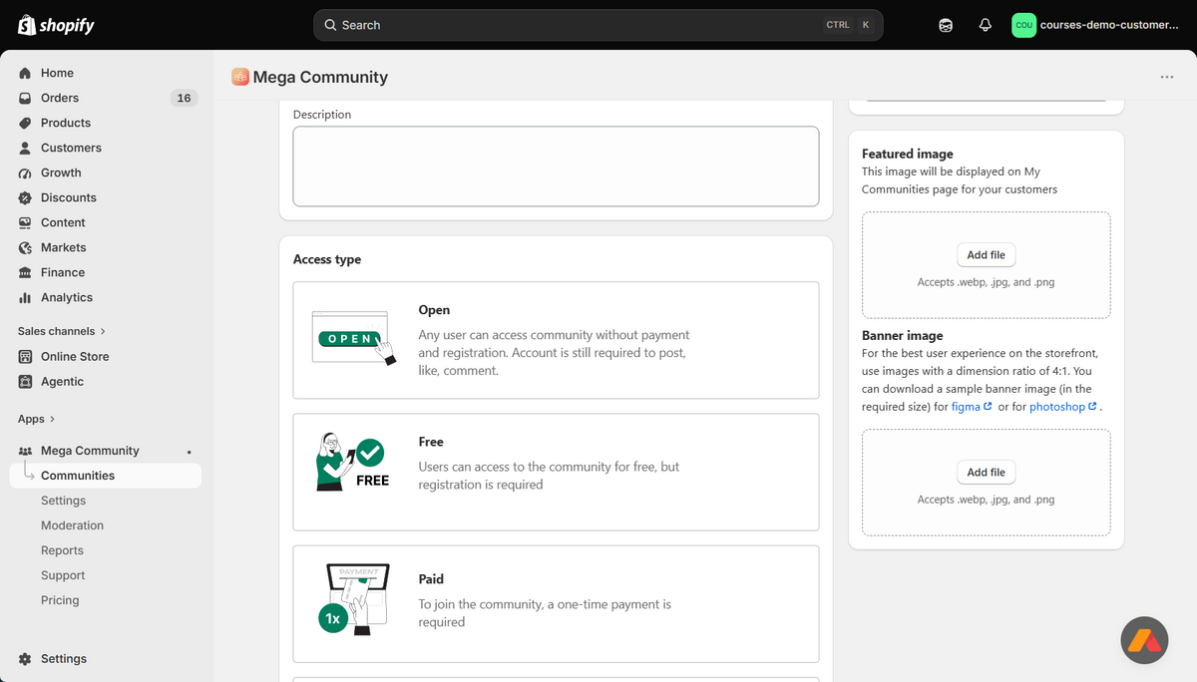This screenshot has height=682, width=1197.
Task: Click the Banner image heading
Action: pyautogui.click(x=903, y=336)
